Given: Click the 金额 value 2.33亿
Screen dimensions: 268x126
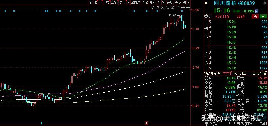Looking at the screenshot, I should (x=230, y=101).
